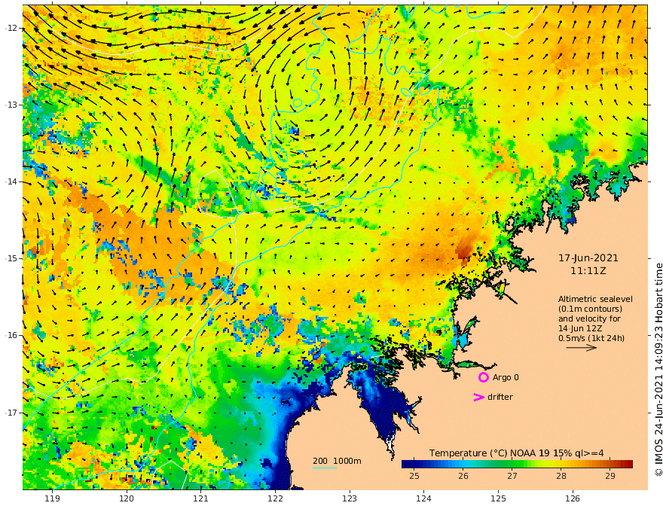663x512 pixels.
Task: Click latitude axis label -17
Action: [12, 413]
